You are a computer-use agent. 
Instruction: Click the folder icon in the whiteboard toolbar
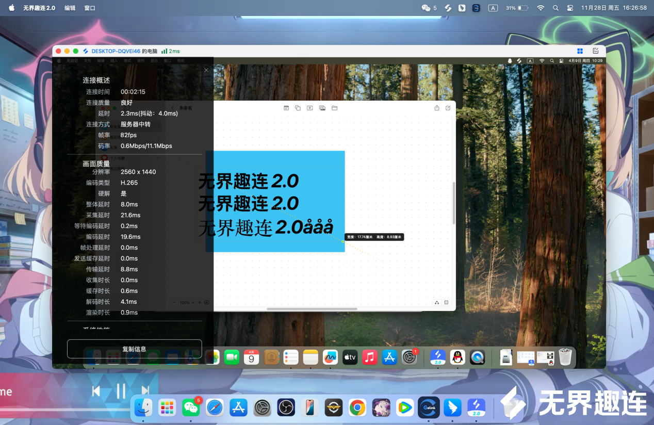pyautogui.click(x=334, y=108)
